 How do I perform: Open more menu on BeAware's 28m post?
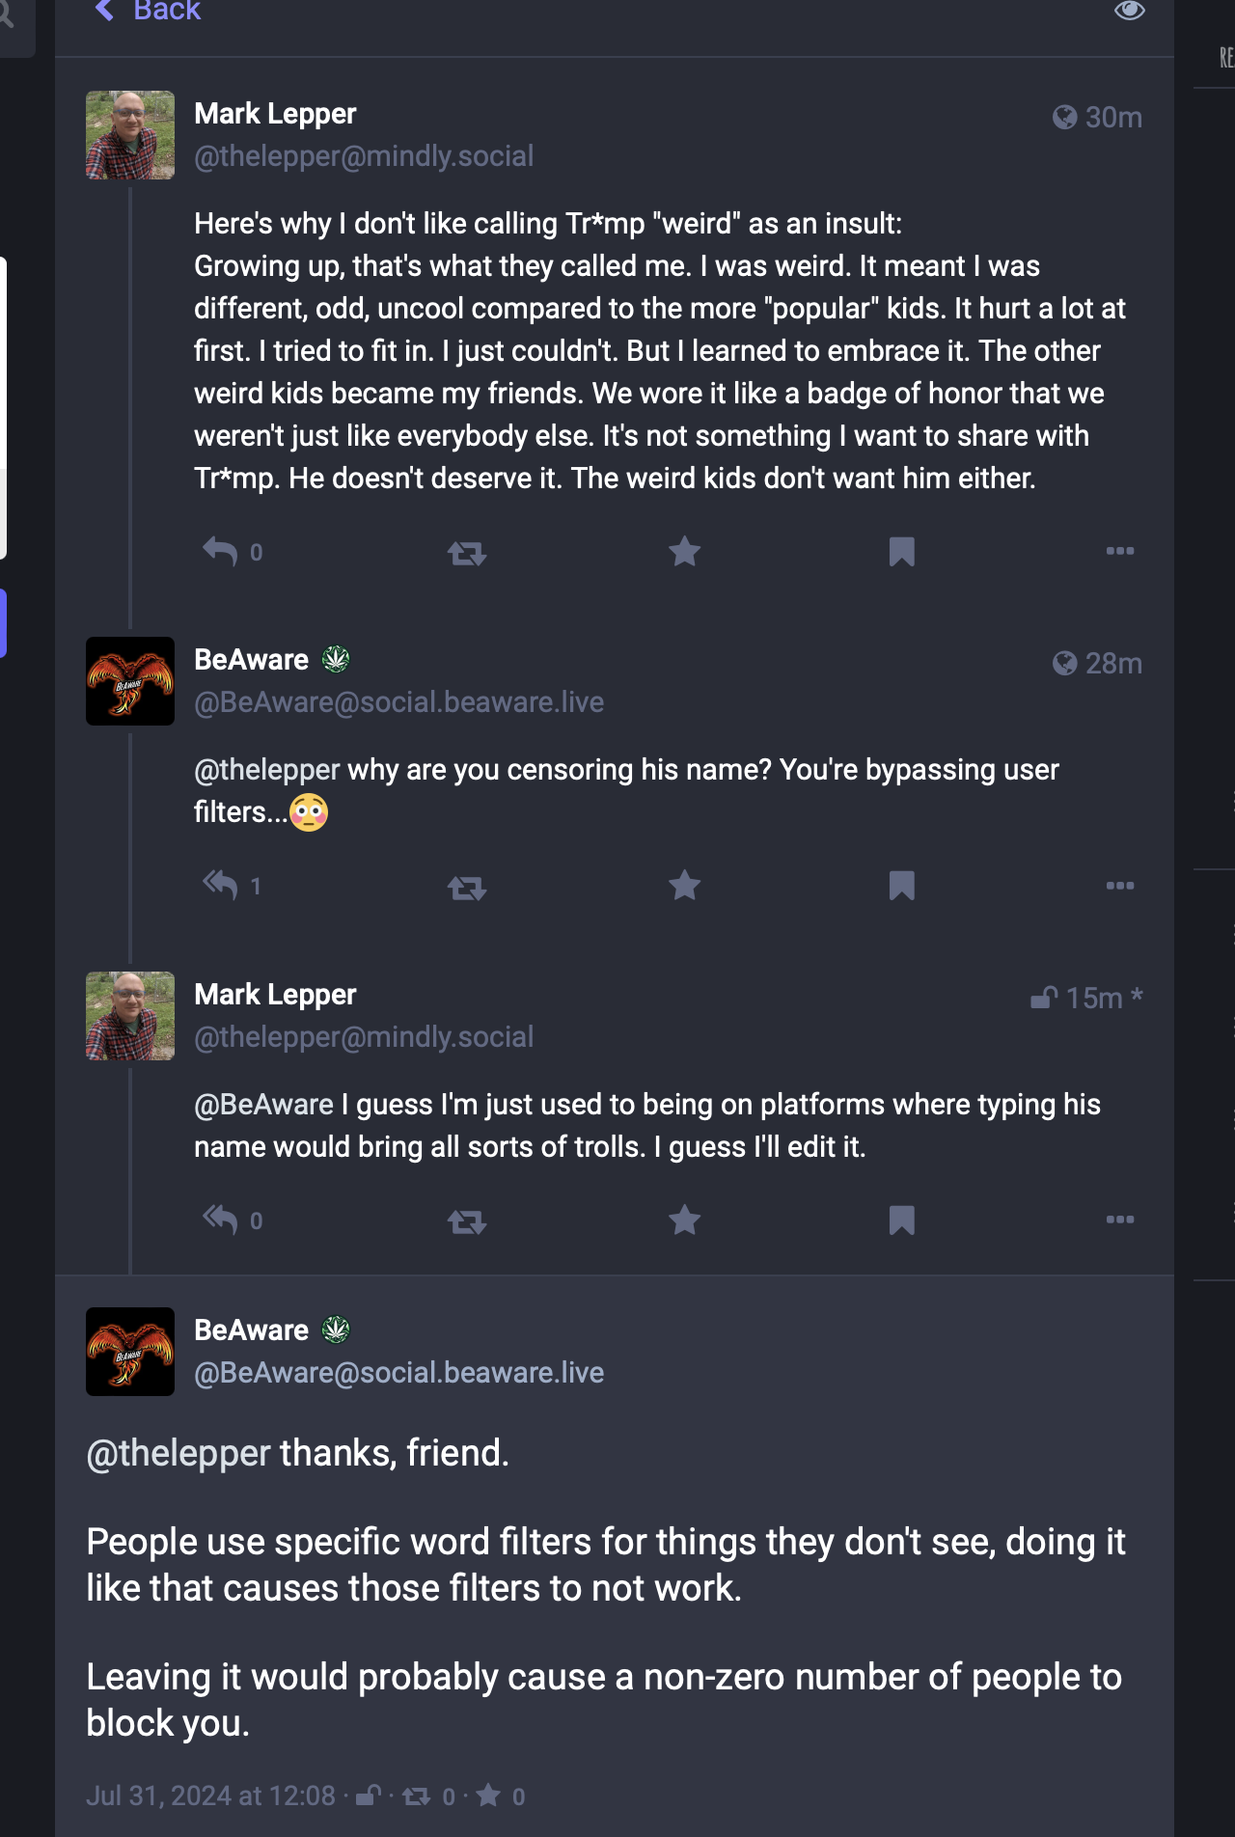(1119, 885)
